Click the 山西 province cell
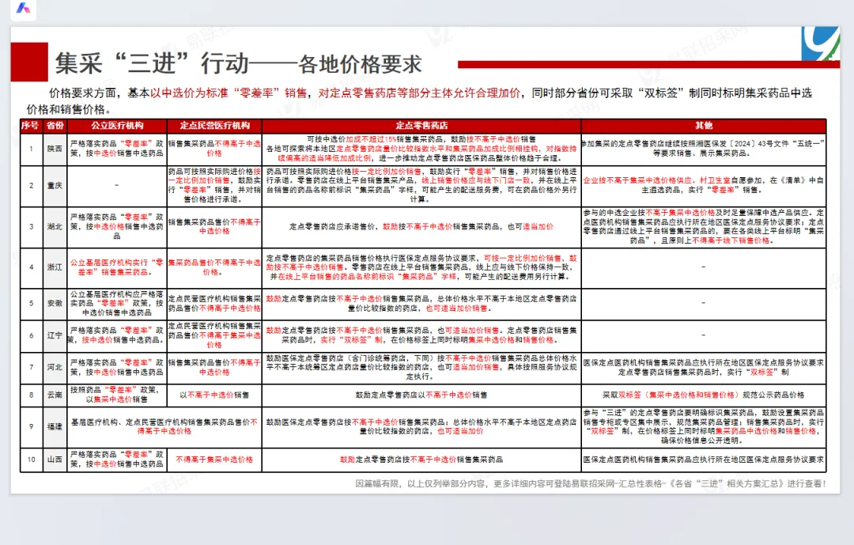The image size is (854, 545). 55,460
